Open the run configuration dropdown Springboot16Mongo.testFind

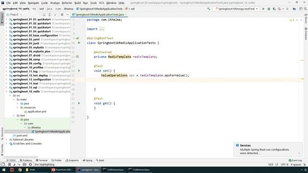236,9
